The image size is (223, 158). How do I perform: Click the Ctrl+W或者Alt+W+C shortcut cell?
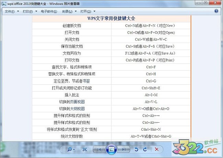(151, 39)
